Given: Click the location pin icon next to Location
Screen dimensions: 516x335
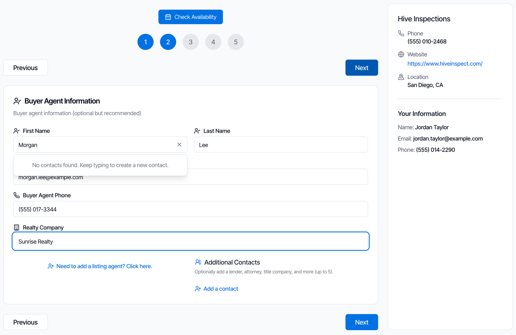Looking at the screenshot, I should pyautogui.click(x=401, y=77).
